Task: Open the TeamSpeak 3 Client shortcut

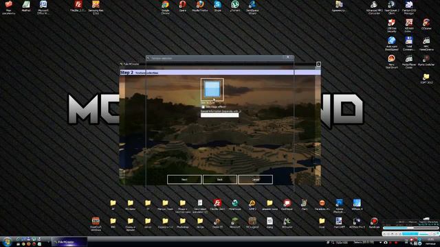Action: tap(391, 7)
